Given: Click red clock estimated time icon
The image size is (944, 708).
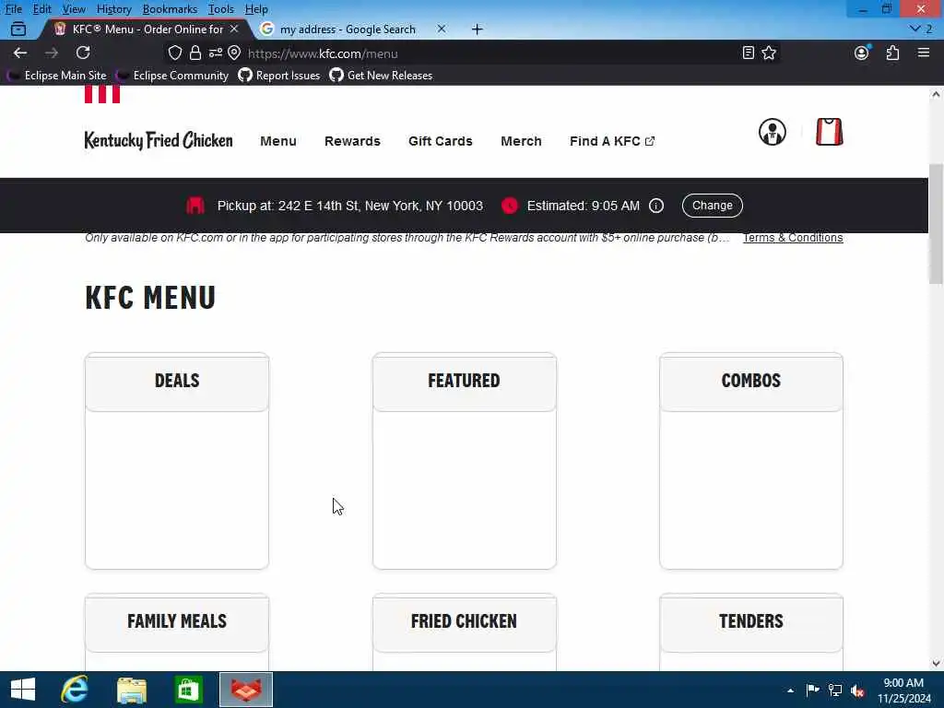Looking at the screenshot, I should pos(509,206).
